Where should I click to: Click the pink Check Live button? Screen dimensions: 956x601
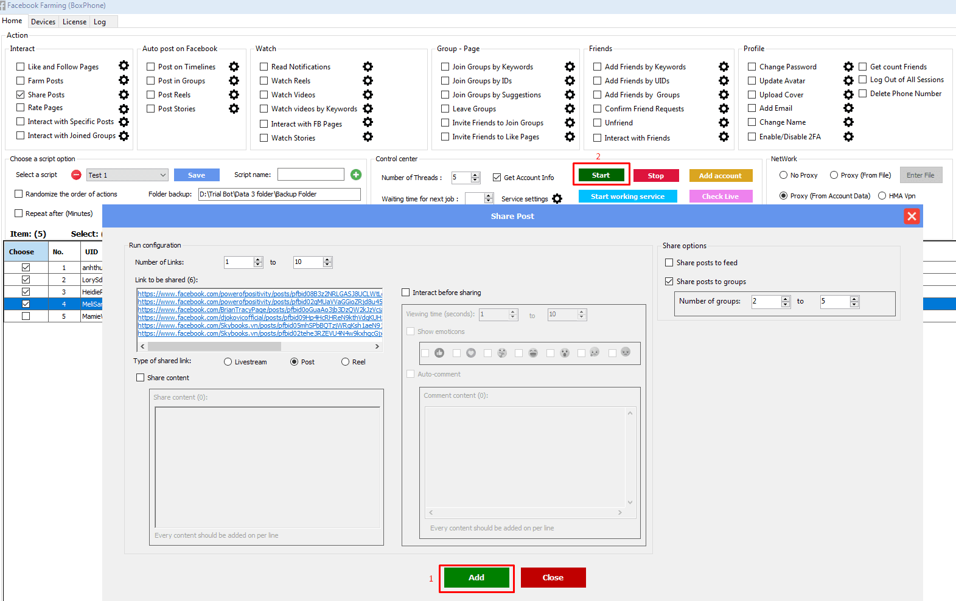tap(720, 196)
